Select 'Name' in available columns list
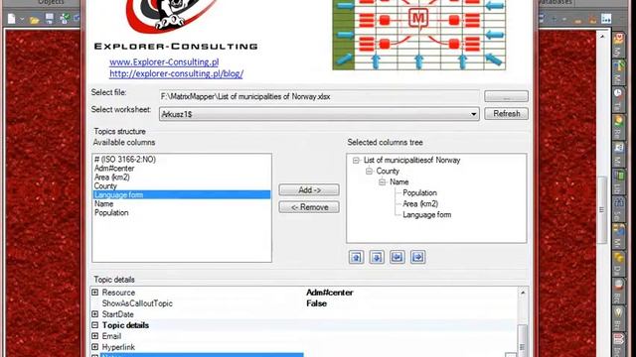This screenshot has height=357, width=636. 103,204
